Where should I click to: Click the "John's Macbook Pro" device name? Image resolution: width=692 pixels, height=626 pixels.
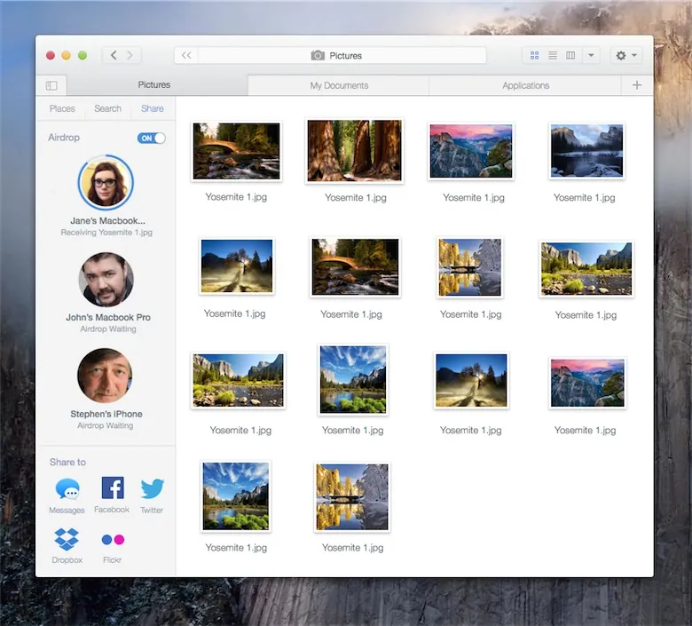tap(108, 317)
